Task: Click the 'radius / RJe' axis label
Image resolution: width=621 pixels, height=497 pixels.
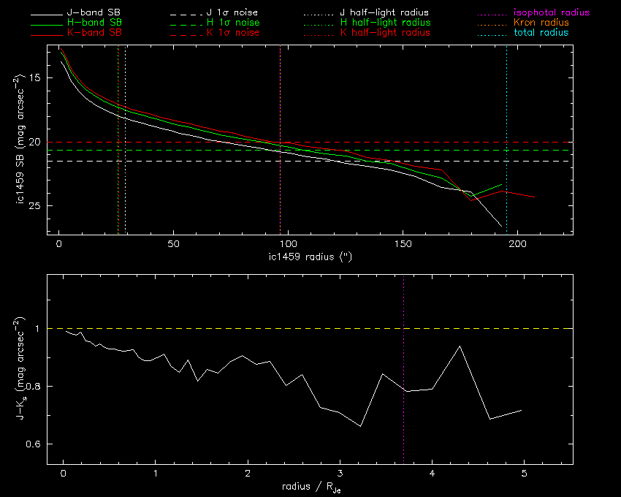Action: 310,486
